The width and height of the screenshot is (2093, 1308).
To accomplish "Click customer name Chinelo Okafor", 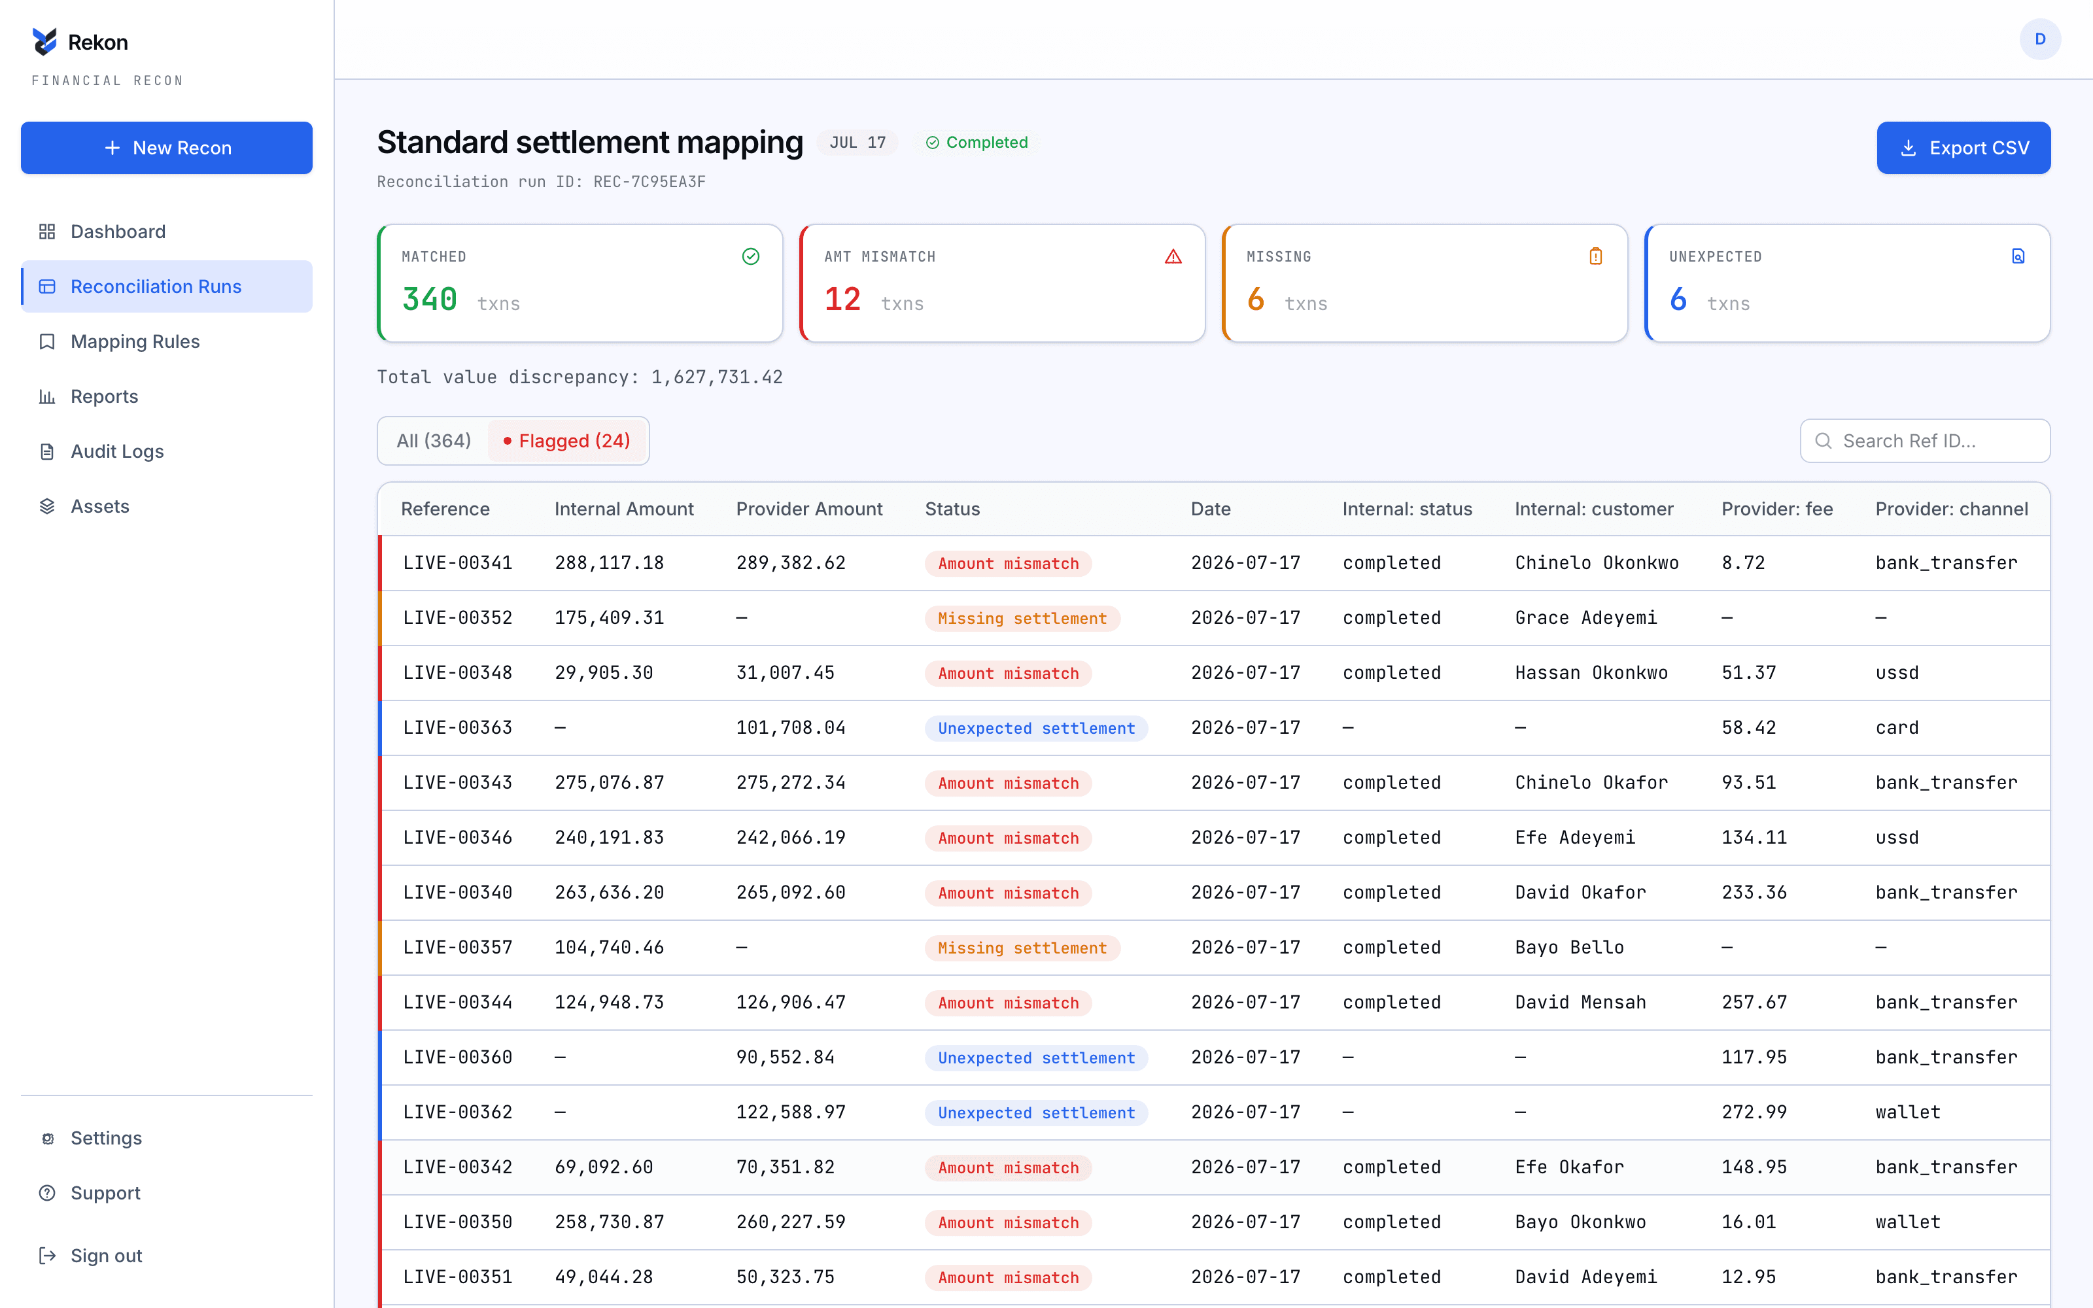I will point(1591,783).
